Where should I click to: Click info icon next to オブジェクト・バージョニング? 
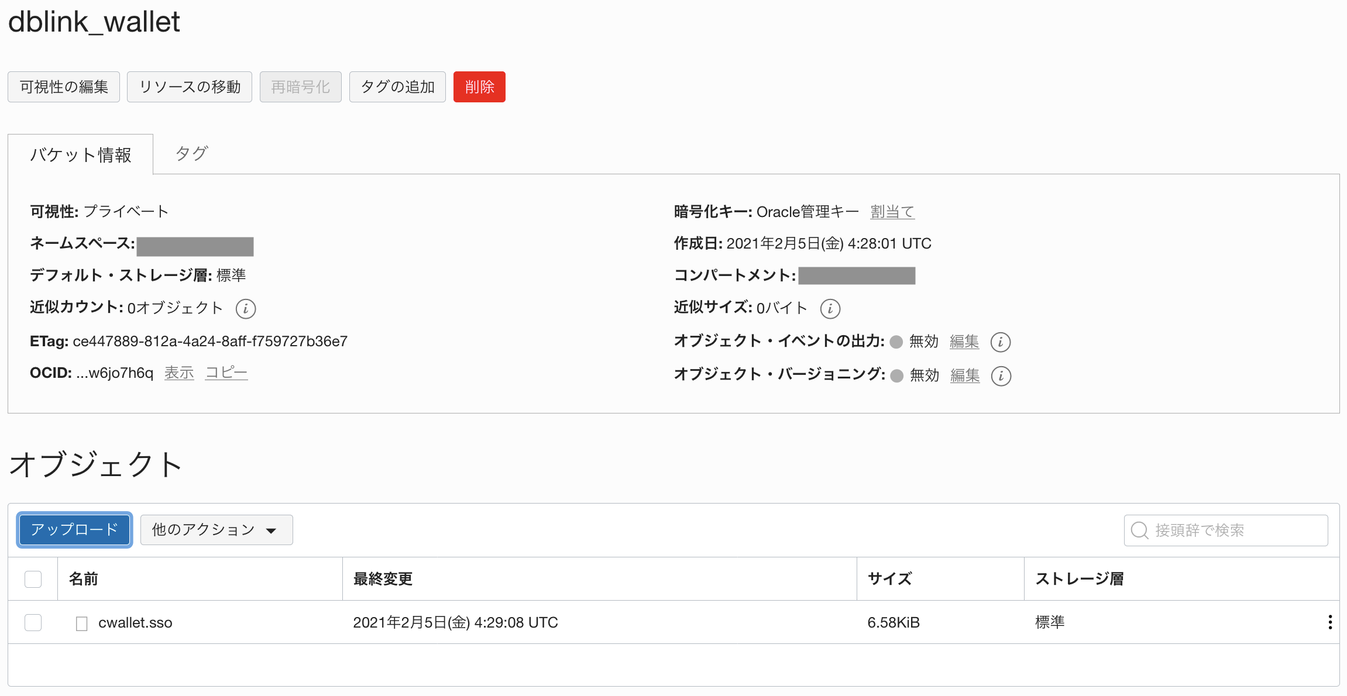(x=1001, y=377)
